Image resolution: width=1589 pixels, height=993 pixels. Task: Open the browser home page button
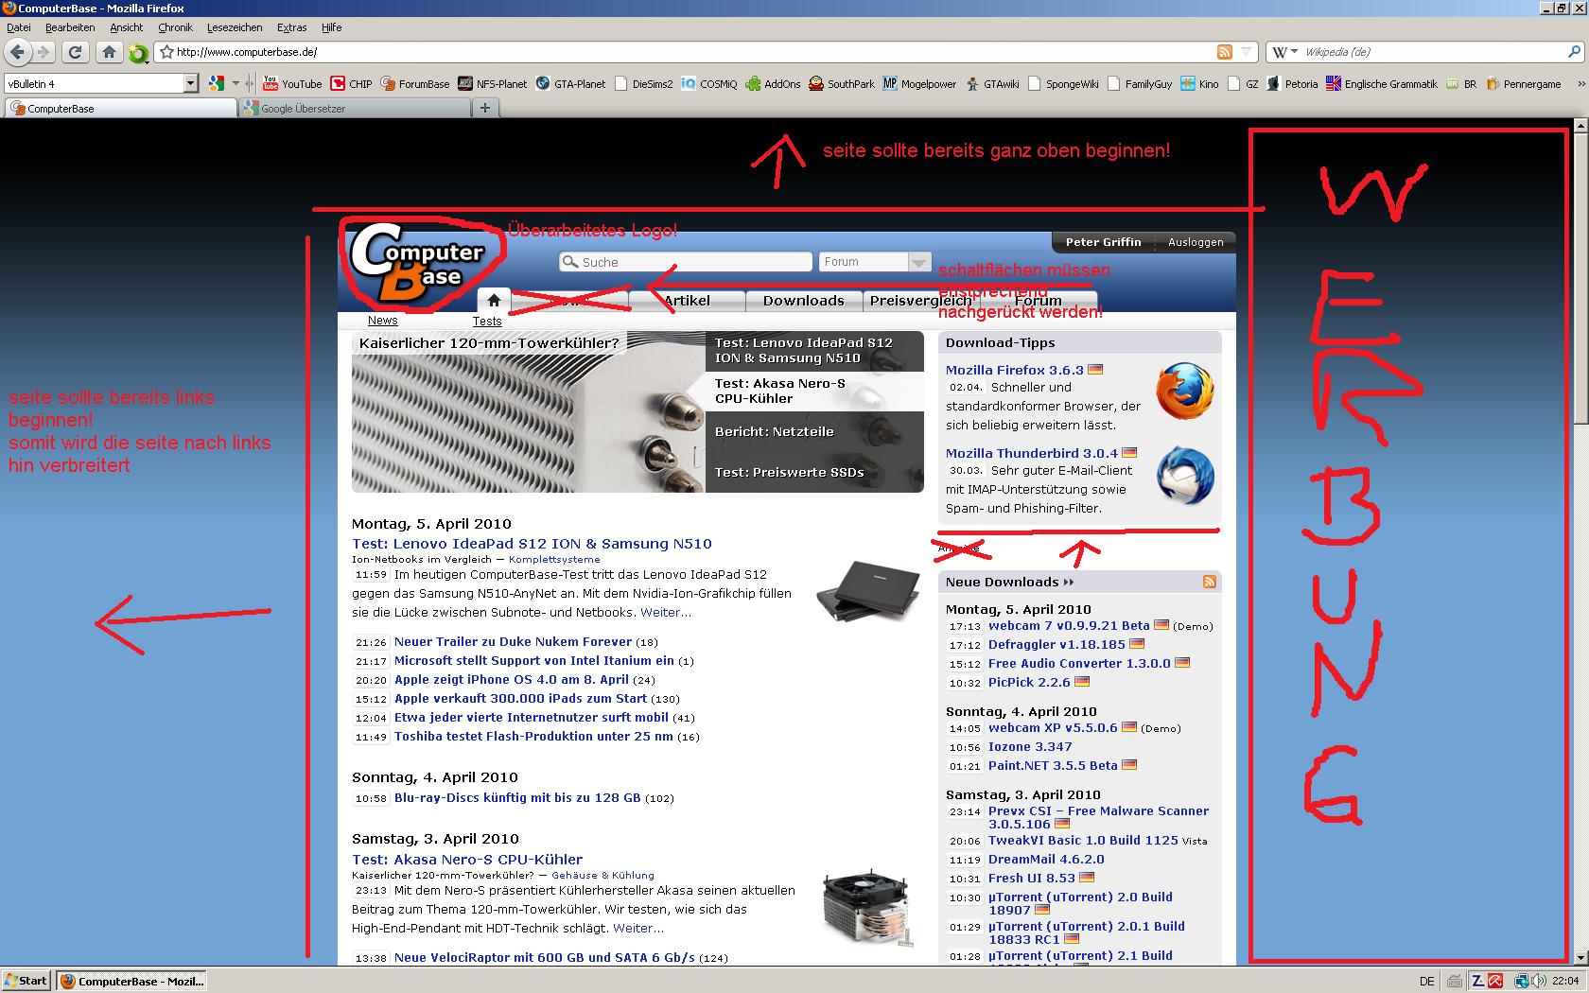(x=109, y=52)
